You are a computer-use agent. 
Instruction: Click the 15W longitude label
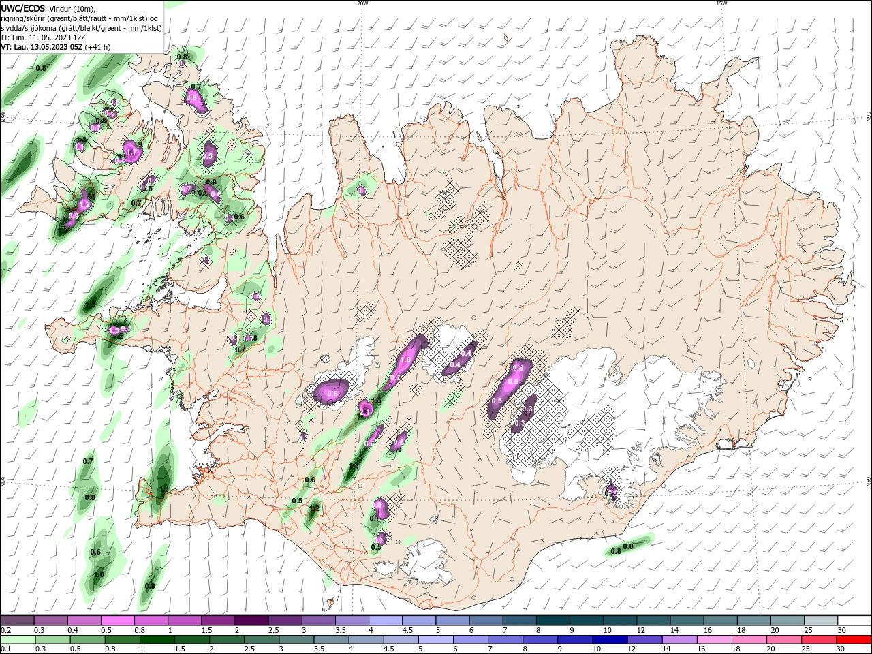coord(722,3)
